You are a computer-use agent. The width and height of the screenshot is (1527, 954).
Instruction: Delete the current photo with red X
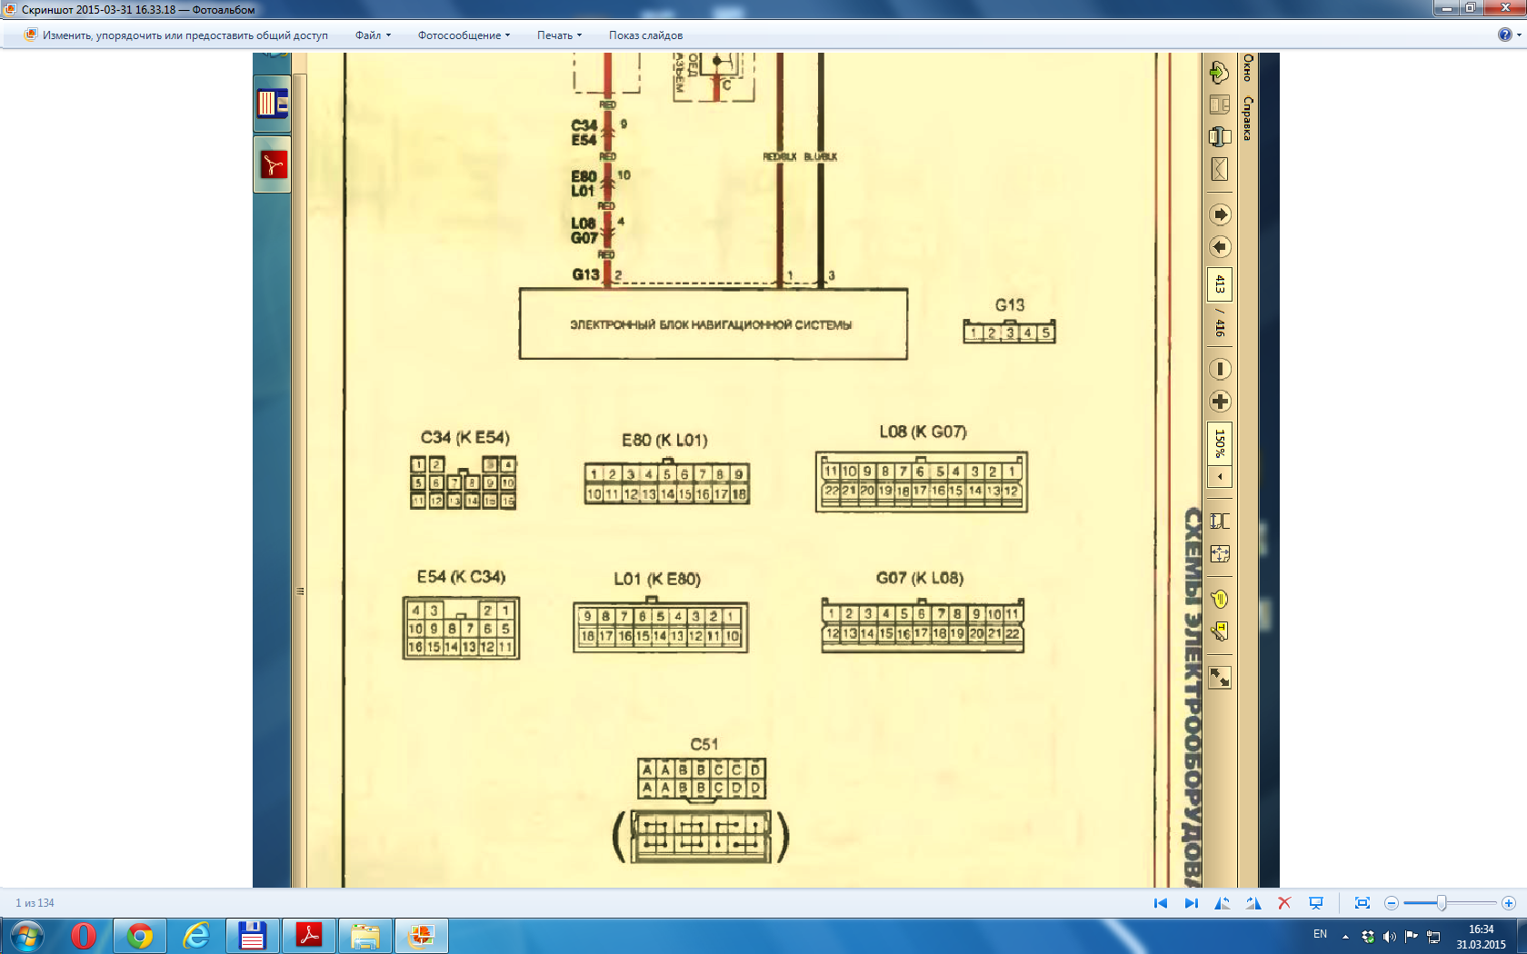[x=1284, y=903]
